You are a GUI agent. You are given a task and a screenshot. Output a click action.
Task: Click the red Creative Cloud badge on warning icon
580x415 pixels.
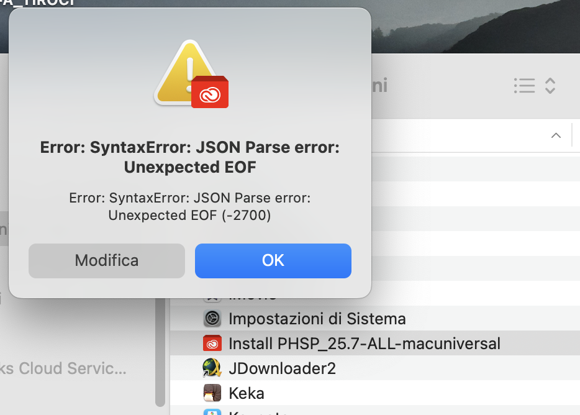210,92
